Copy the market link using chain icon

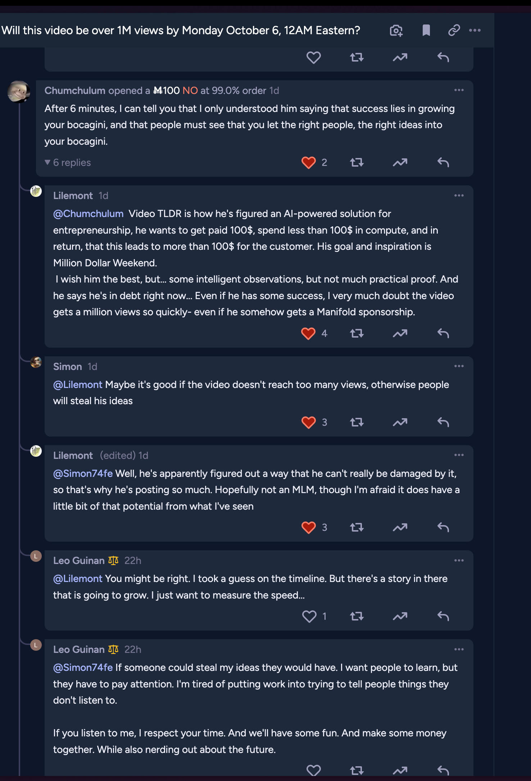(454, 31)
